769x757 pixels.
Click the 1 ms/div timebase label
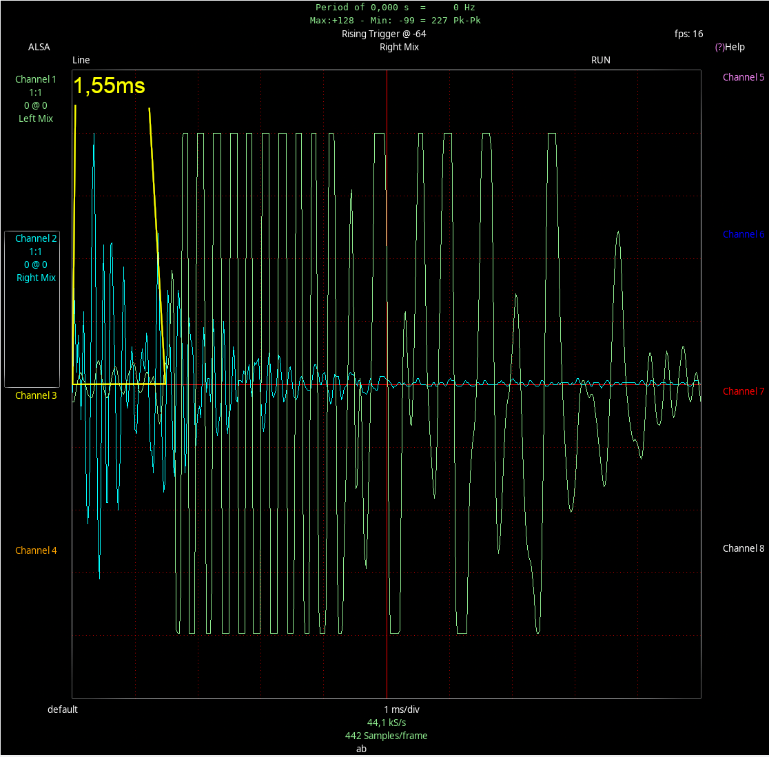(x=402, y=709)
